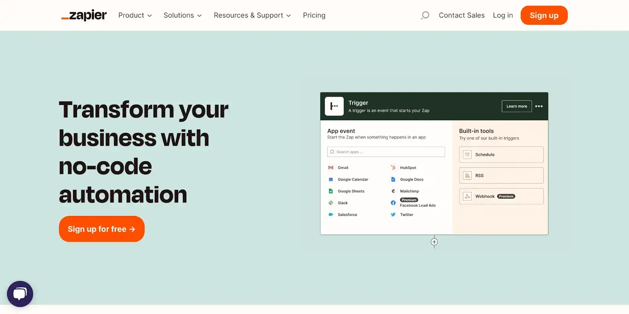Select the Mailchimp label
Image resolution: width=629 pixels, height=314 pixels.
[410, 191]
